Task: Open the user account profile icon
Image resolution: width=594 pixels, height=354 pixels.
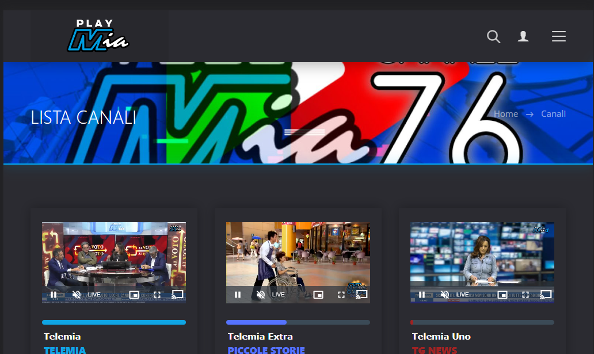Action: [x=523, y=37]
